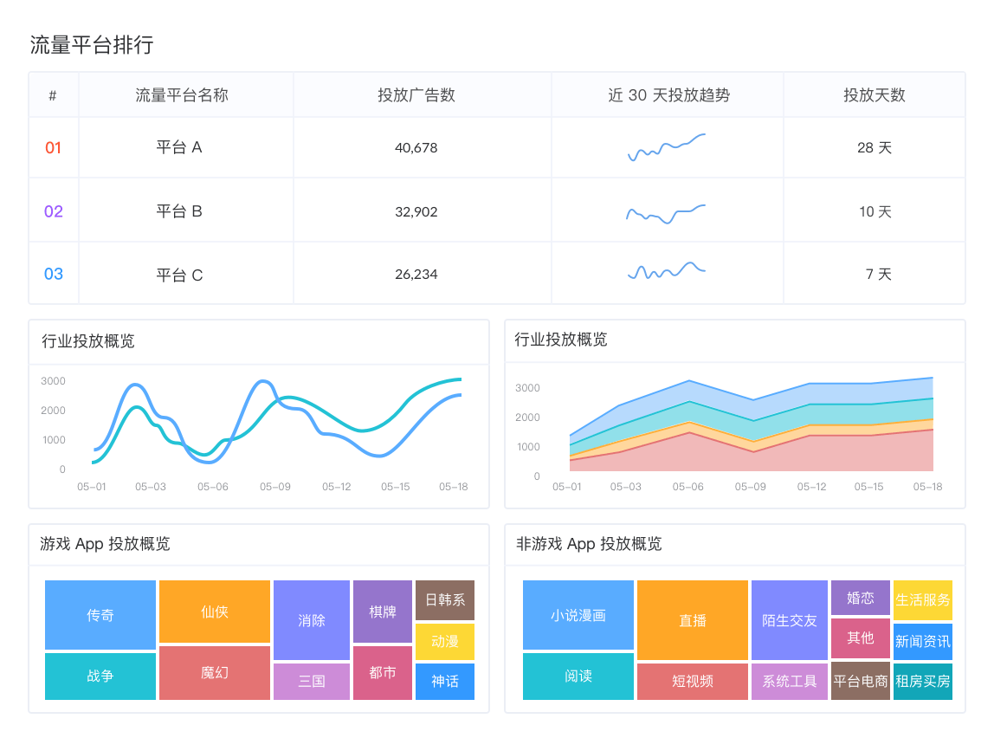Click the 魔幻 treemap block
The height and width of the screenshot is (738, 994).
[215, 672]
